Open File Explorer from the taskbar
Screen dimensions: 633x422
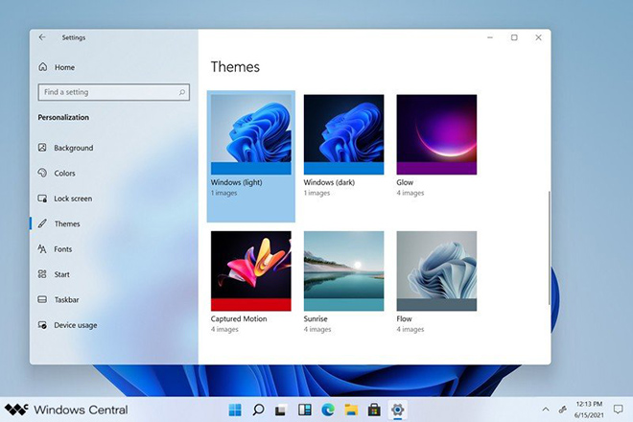351,410
